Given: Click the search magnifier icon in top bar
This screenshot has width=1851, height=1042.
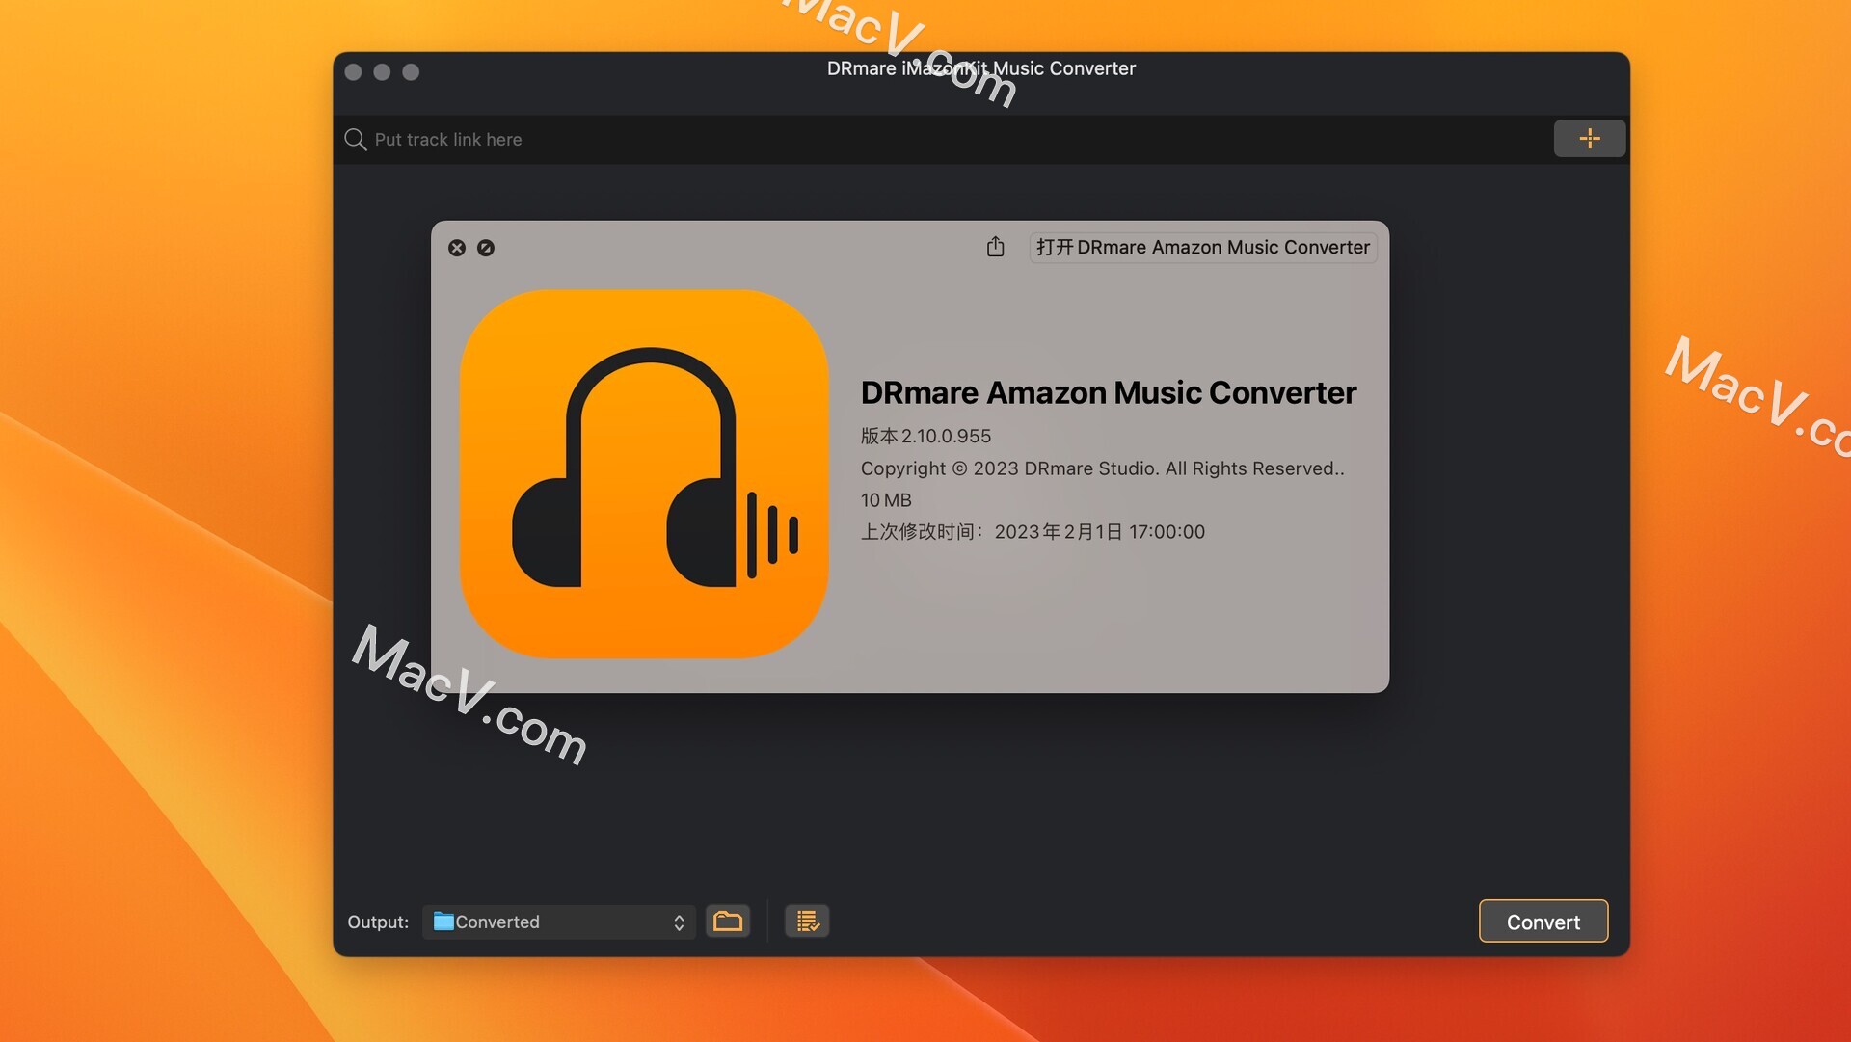Looking at the screenshot, I should coord(358,137).
